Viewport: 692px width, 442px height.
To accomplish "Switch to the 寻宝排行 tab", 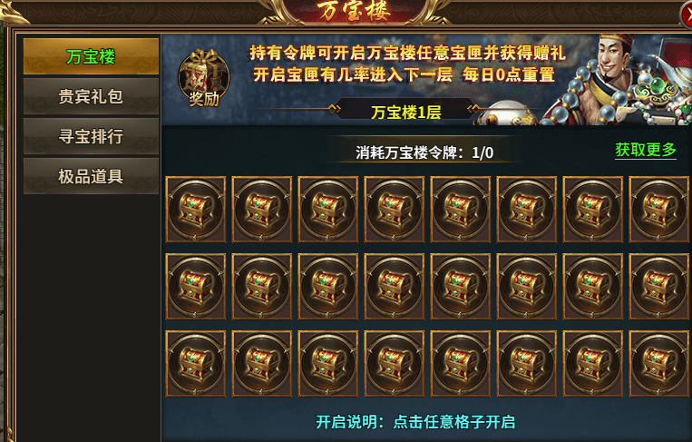I will (91, 136).
